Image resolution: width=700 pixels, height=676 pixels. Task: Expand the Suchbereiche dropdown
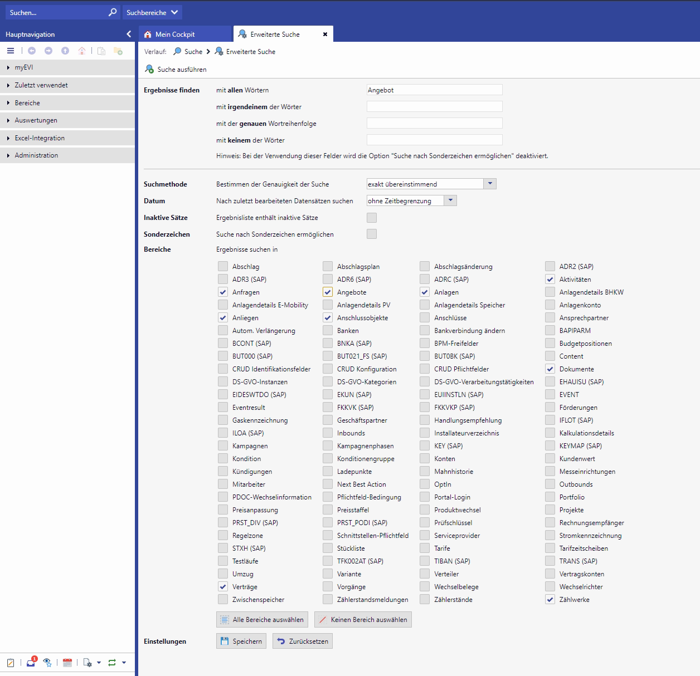point(152,12)
